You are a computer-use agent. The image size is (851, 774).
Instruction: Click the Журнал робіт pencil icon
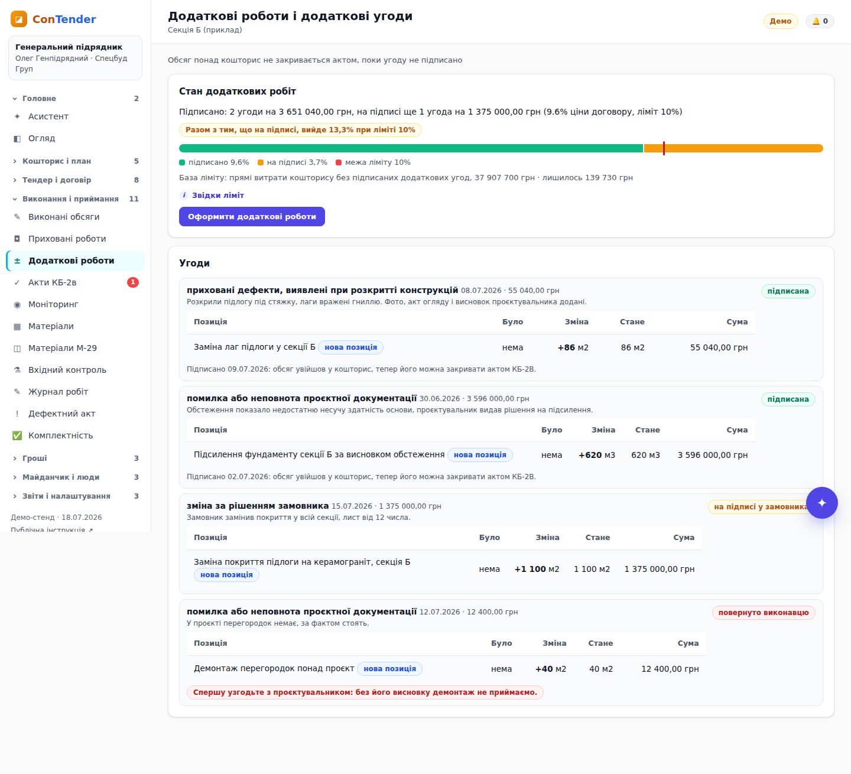tap(17, 392)
